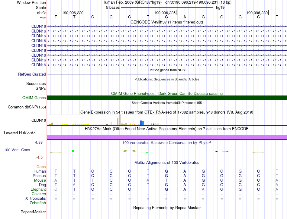Open Multiz Alignments of 100 Vertebrates title

pos(167,162)
